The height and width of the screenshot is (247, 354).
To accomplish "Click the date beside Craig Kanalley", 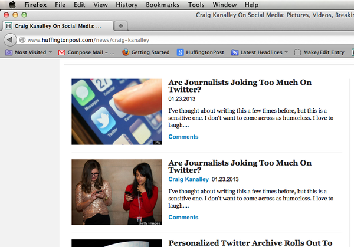I will [225, 179].
